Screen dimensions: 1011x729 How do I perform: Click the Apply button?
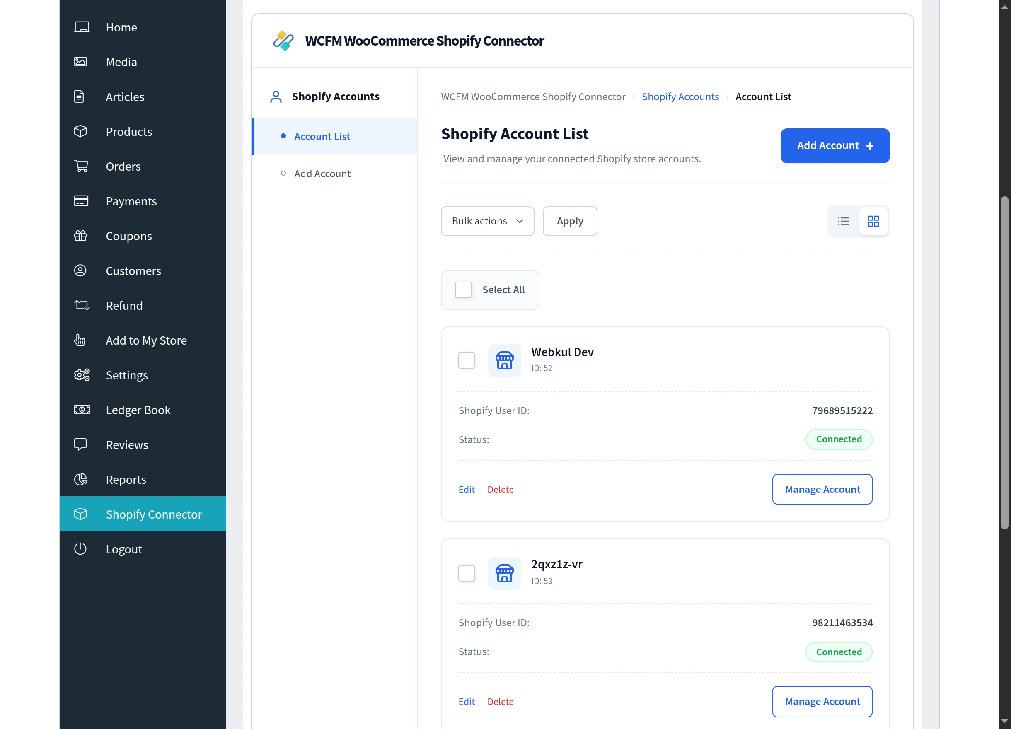click(x=570, y=221)
